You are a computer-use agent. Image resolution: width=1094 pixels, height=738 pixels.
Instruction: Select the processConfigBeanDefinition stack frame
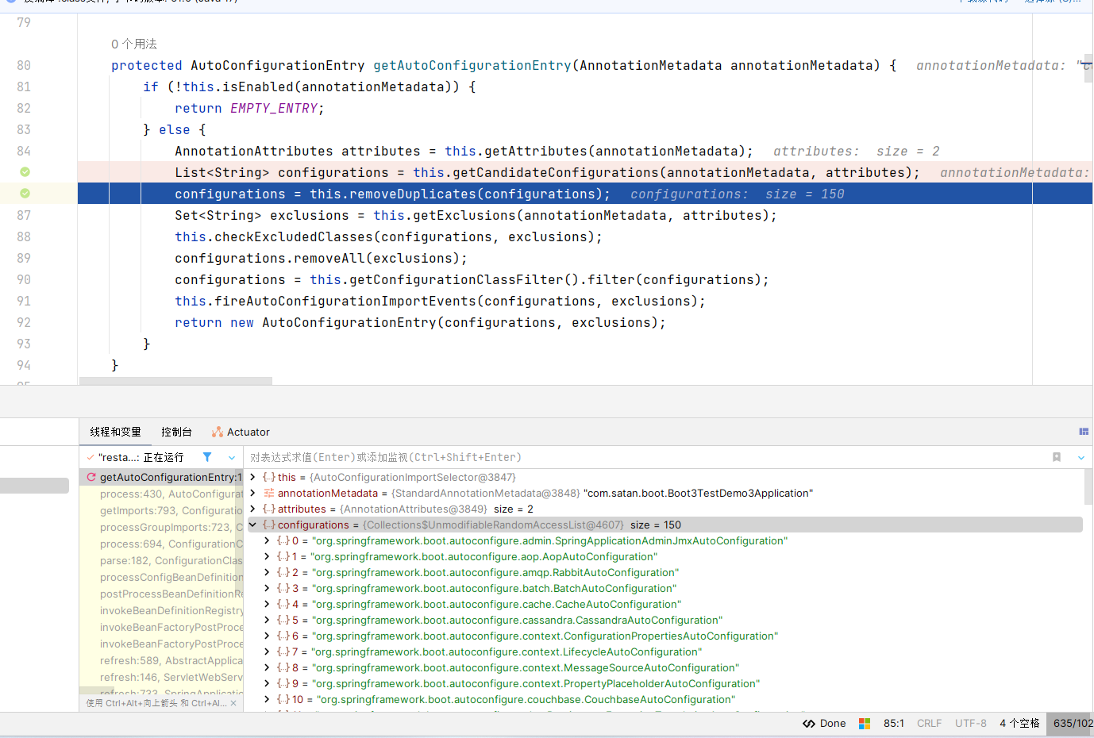click(x=161, y=577)
